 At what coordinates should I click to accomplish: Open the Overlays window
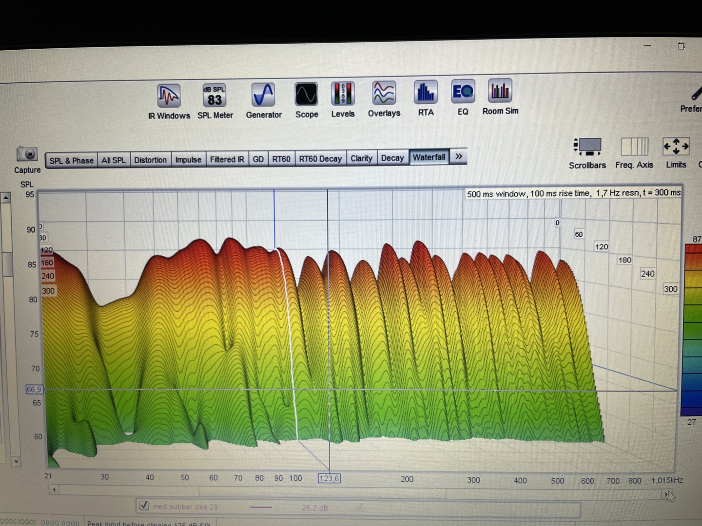tap(384, 99)
